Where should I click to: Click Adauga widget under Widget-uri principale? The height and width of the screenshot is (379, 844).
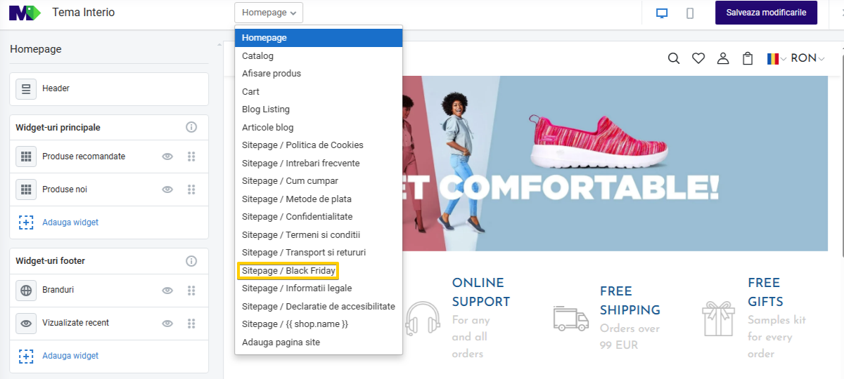pos(70,222)
